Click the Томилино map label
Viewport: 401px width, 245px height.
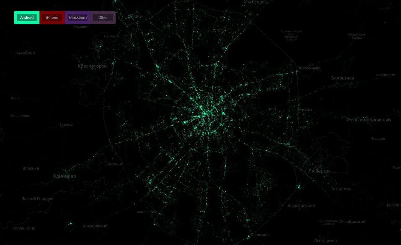(341, 189)
